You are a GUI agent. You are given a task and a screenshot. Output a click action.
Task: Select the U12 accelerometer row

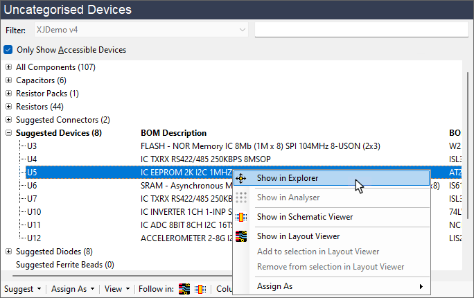coord(34,238)
